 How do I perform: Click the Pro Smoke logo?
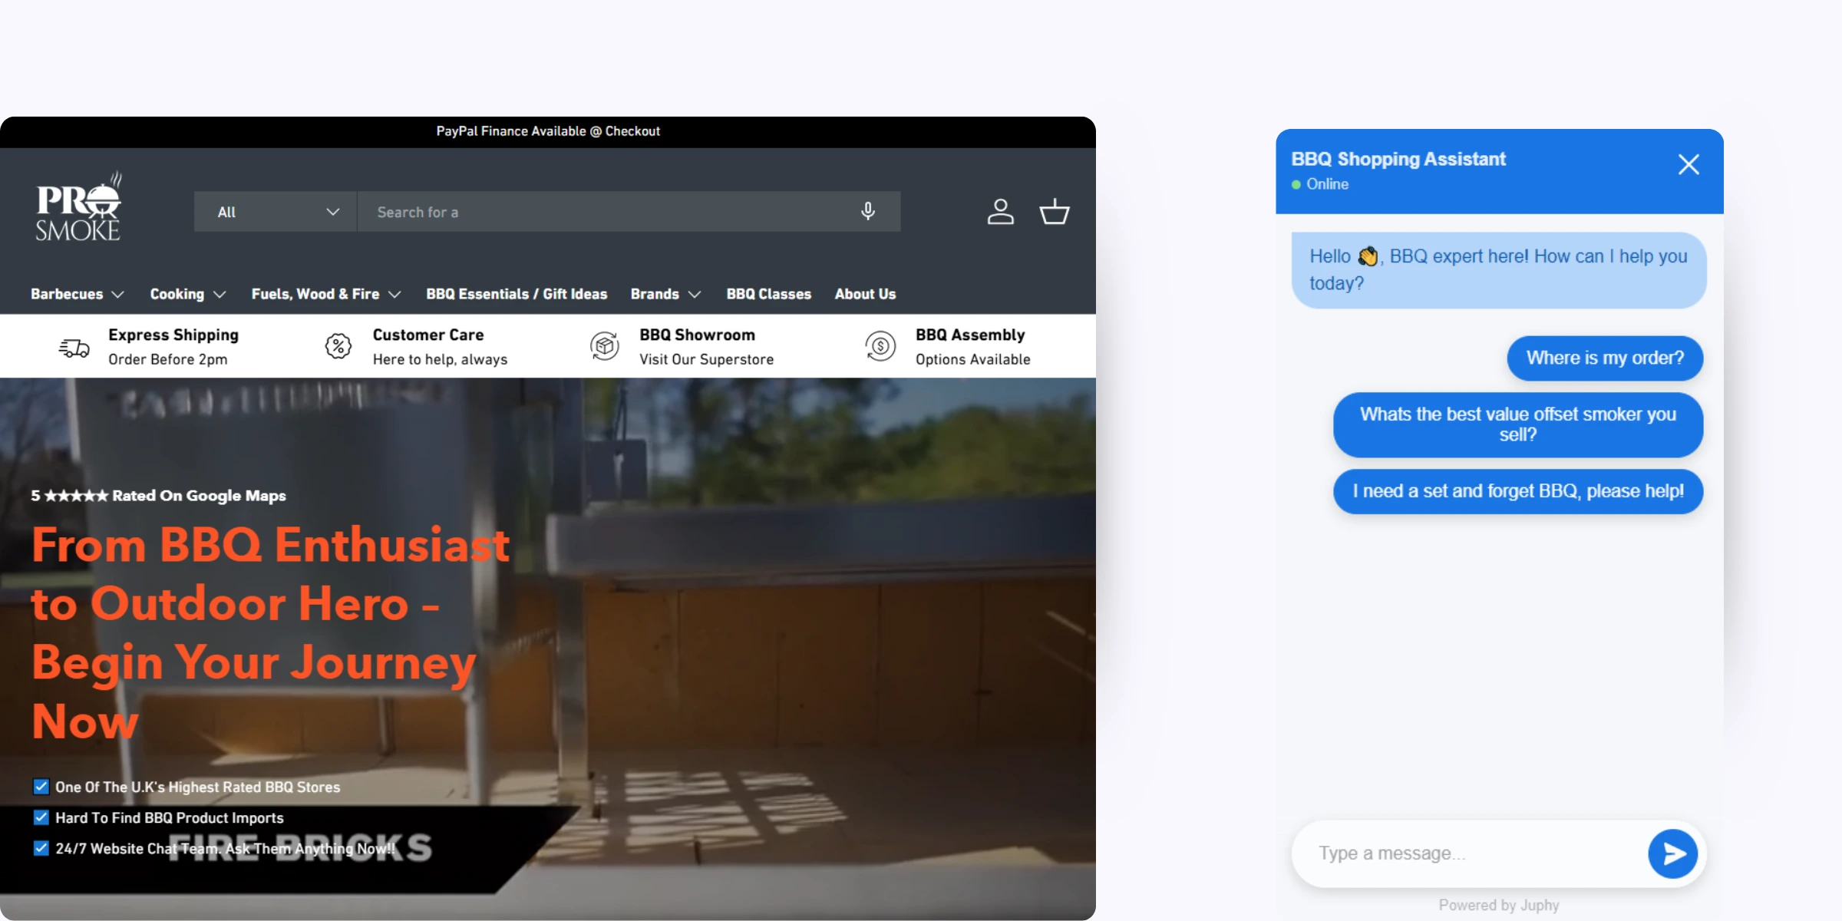(x=78, y=207)
